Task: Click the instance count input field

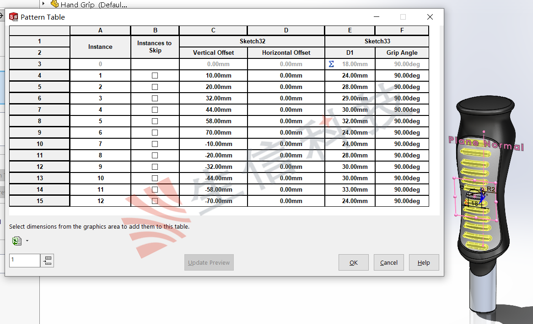Action: (25, 260)
